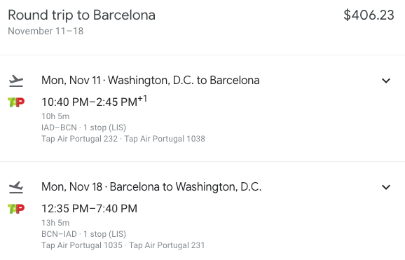Screen dimensions: 405x260
Task: Click the 10h 5m duration text
Action: point(55,116)
